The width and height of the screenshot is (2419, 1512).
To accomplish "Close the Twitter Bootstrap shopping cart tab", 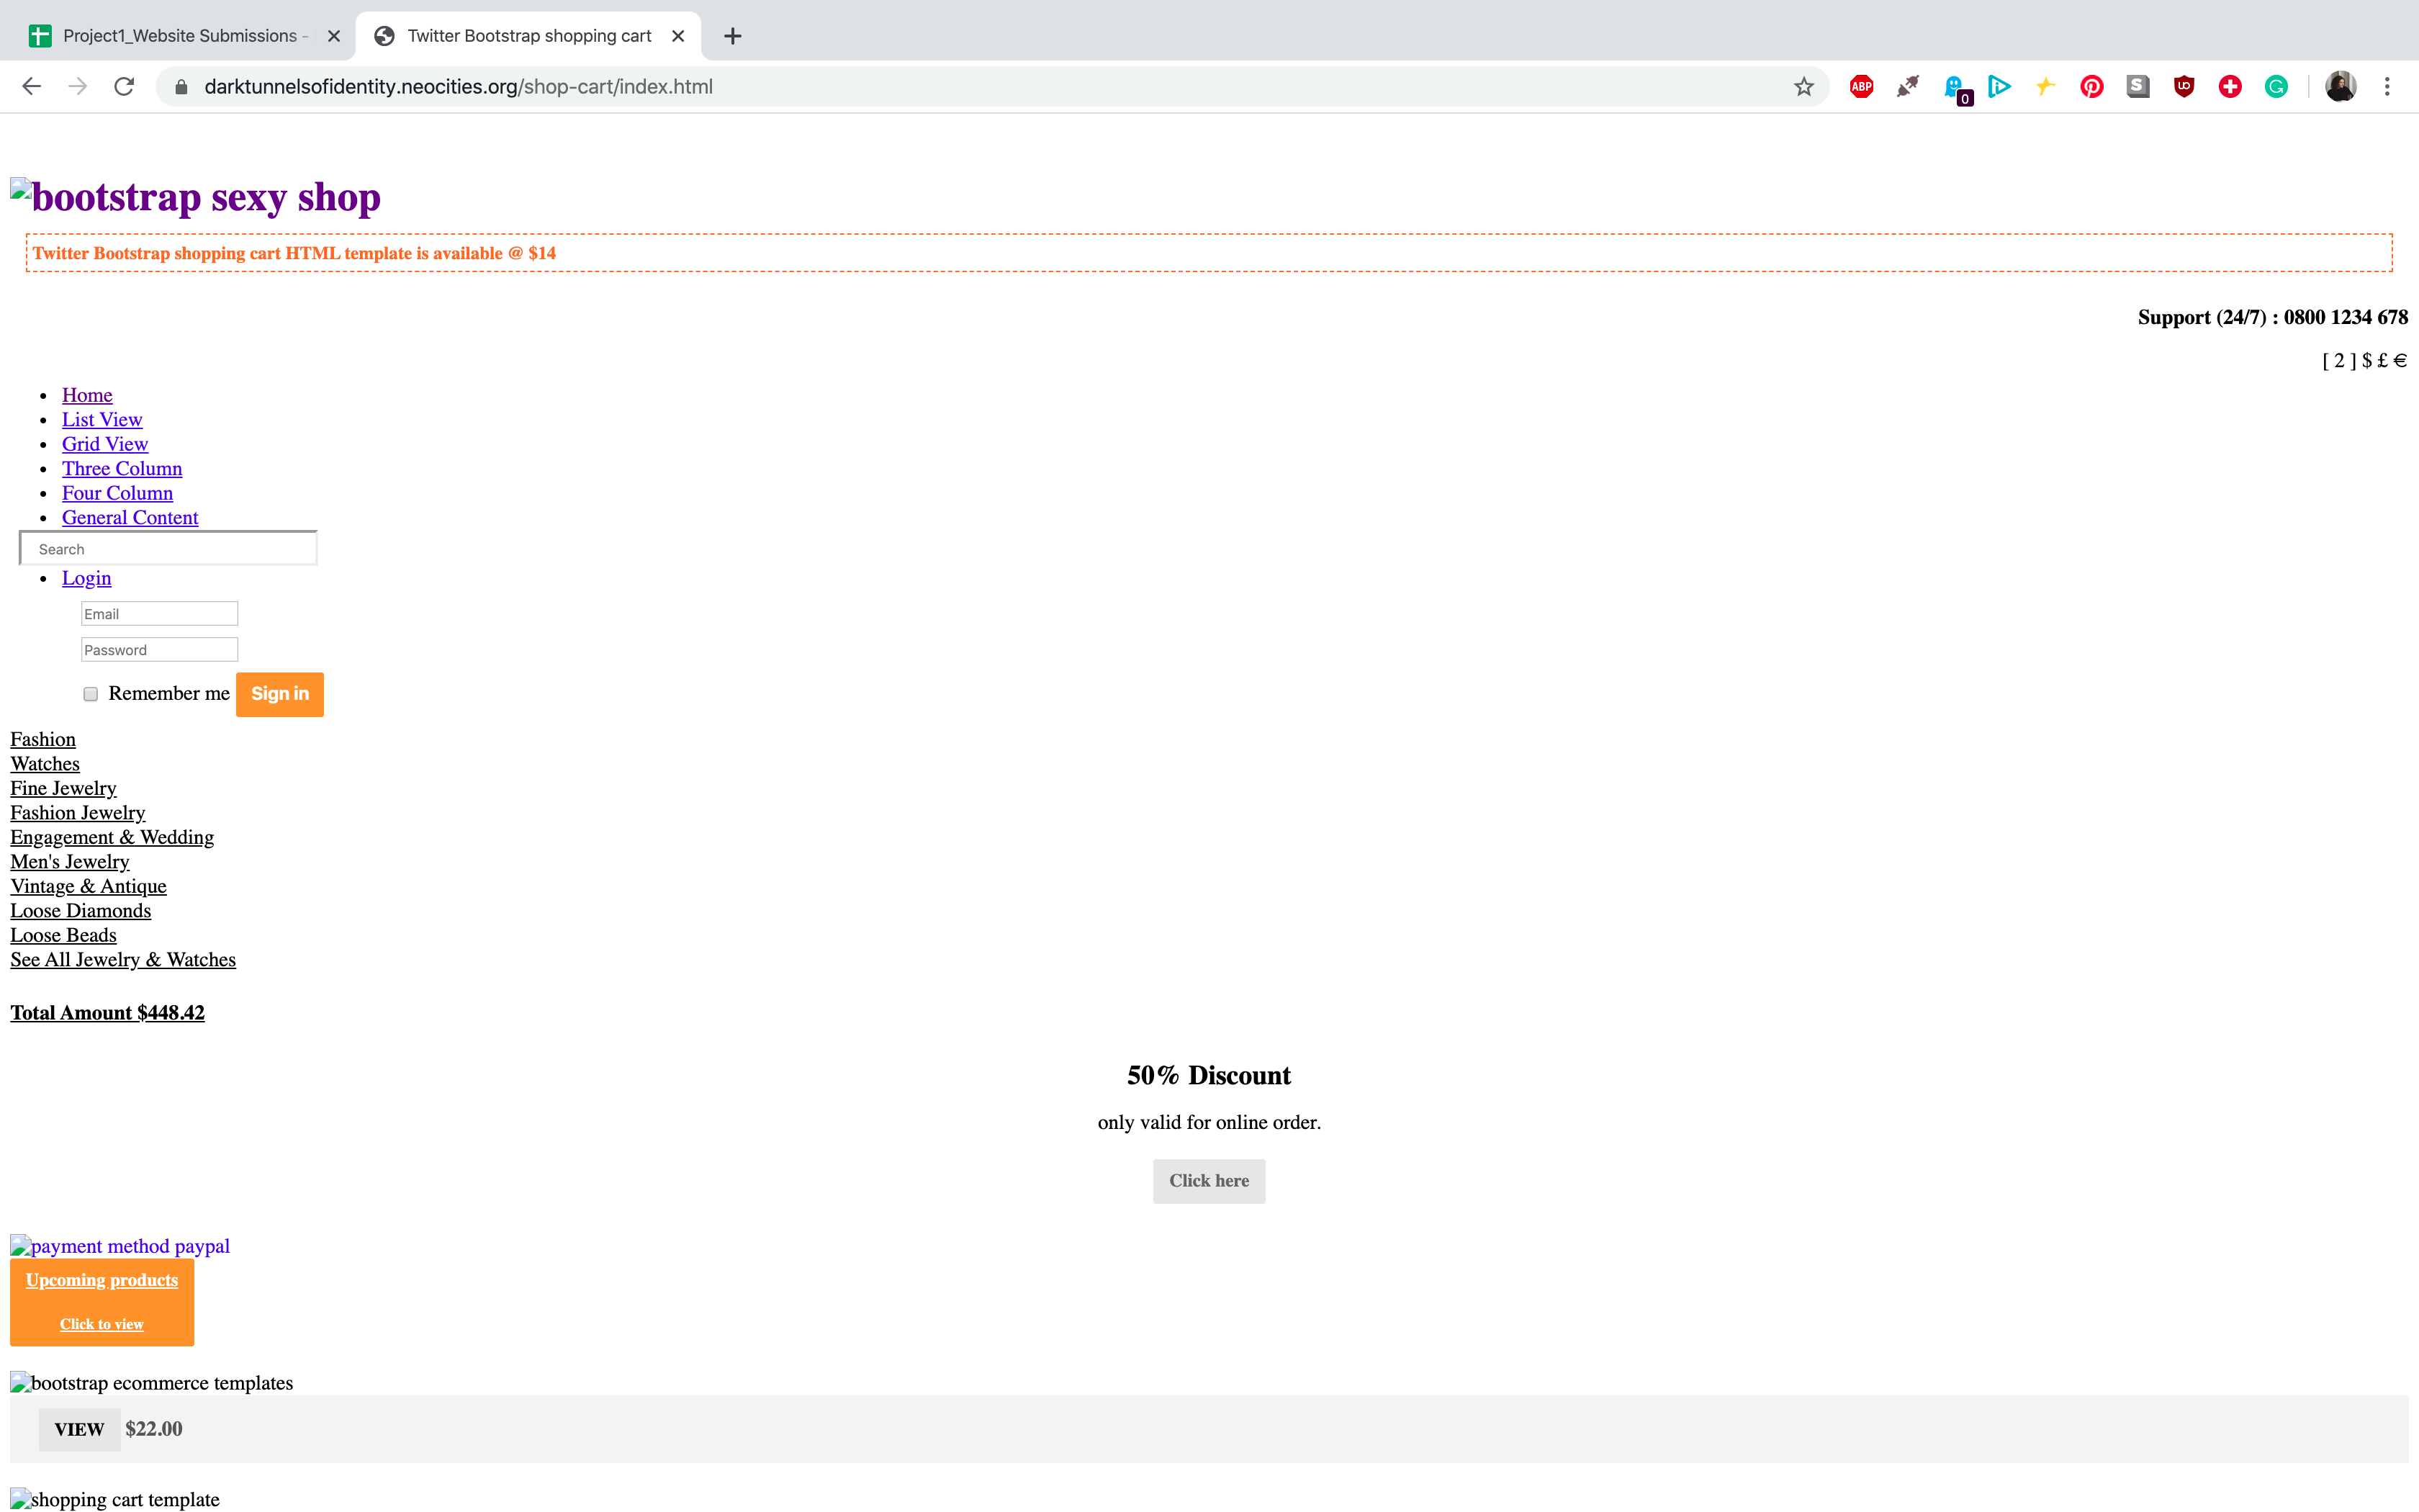I will tap(677, 36).
